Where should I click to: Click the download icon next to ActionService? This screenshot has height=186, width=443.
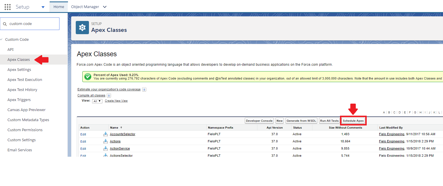point(105,148)
